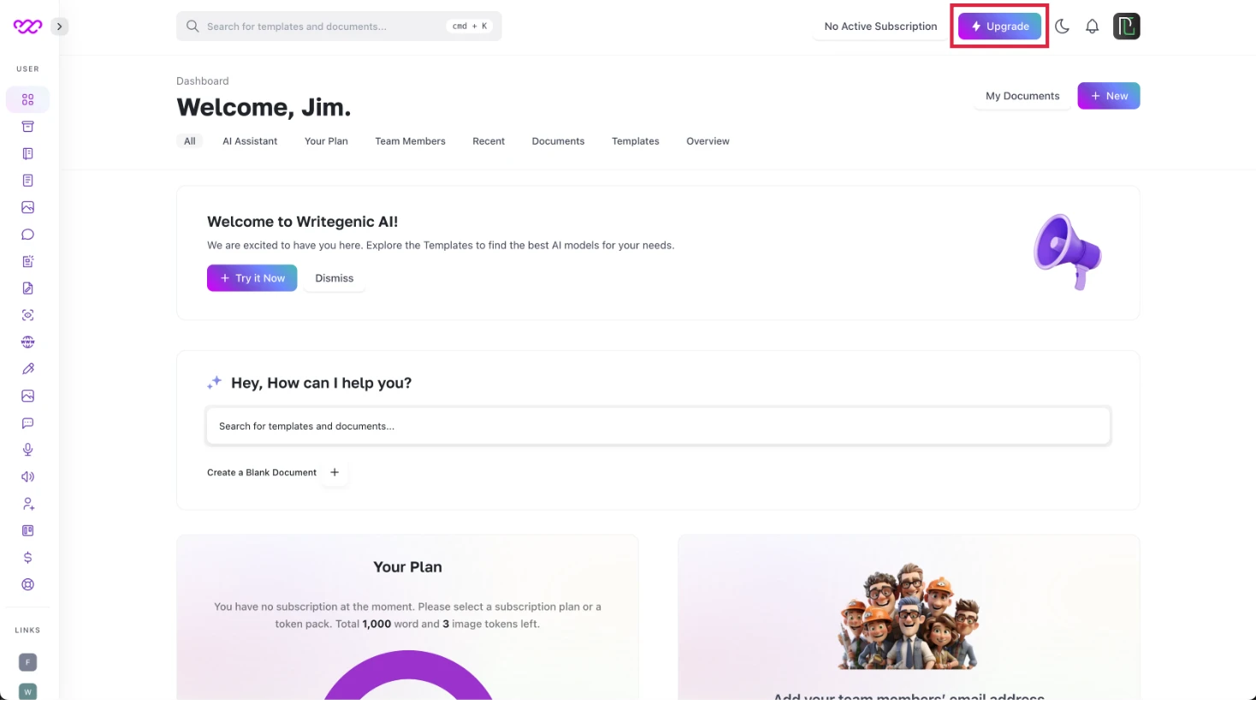Open the dashboard grid icon in sidebar
Image resolution: width=1256 pixels, height=723 pixels.
[27, 99]
